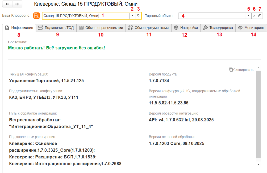The width and height of the screenshot is (267, 173).
Task: Expand the База Клеверенс dropdown list
Action: [132, 16]
